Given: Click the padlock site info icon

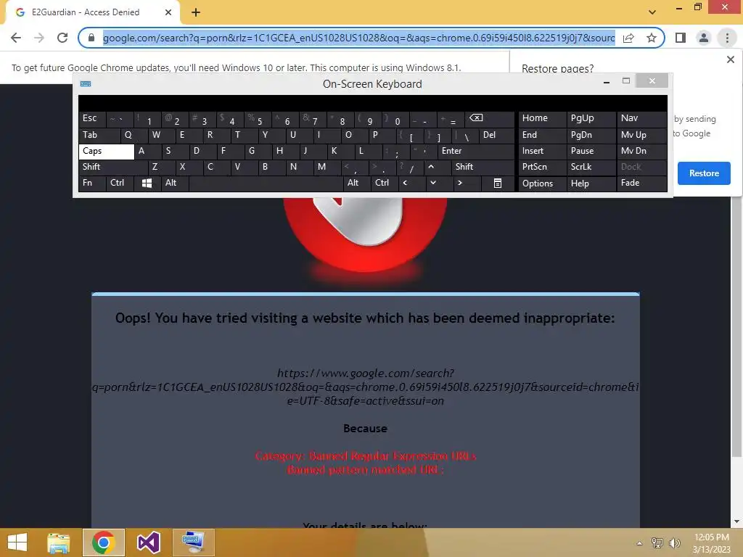Looking at the screenshot, I should pyautogui.click(x=91, y=38).
